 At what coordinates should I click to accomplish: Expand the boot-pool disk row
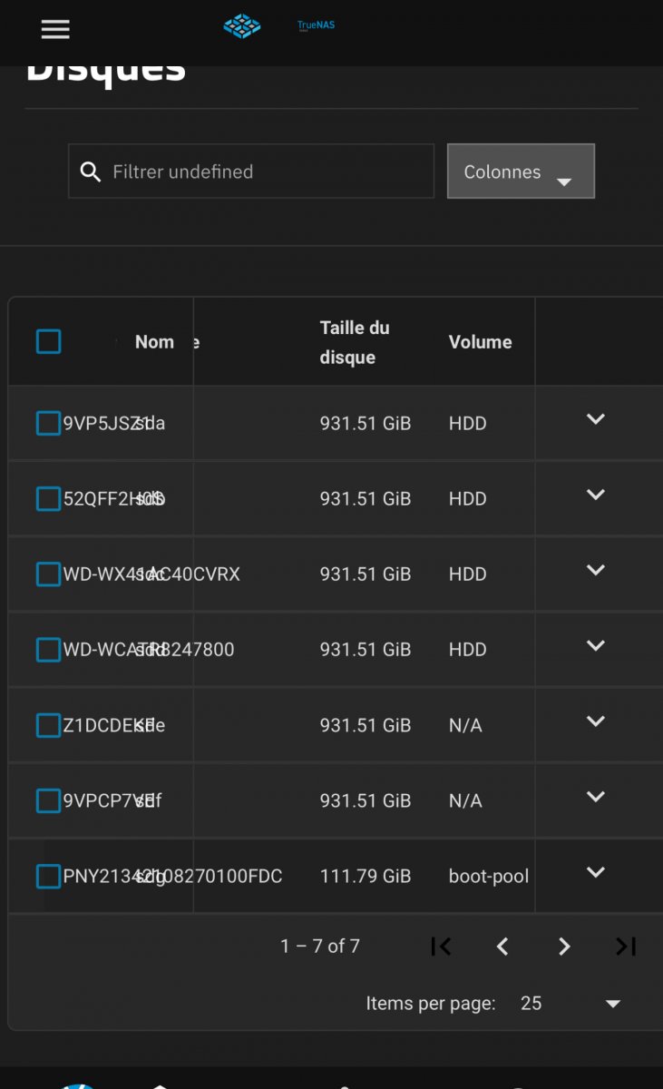(x=595, y=872)
